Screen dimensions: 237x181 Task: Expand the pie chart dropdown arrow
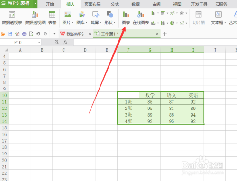click(177, 23)
